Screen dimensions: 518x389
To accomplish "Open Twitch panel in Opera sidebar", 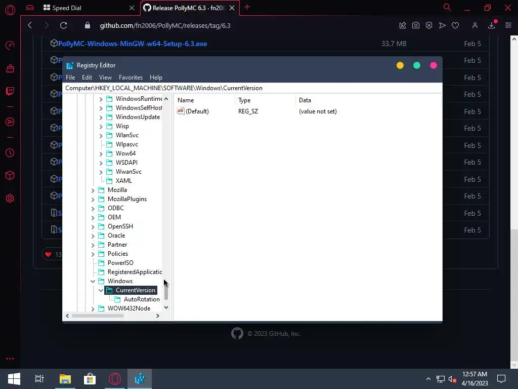I will (x=10, y=91).
